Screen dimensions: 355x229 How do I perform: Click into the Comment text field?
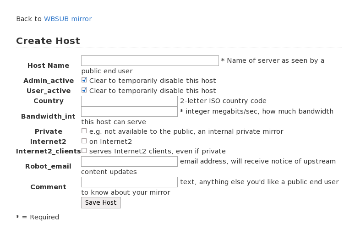129,182
